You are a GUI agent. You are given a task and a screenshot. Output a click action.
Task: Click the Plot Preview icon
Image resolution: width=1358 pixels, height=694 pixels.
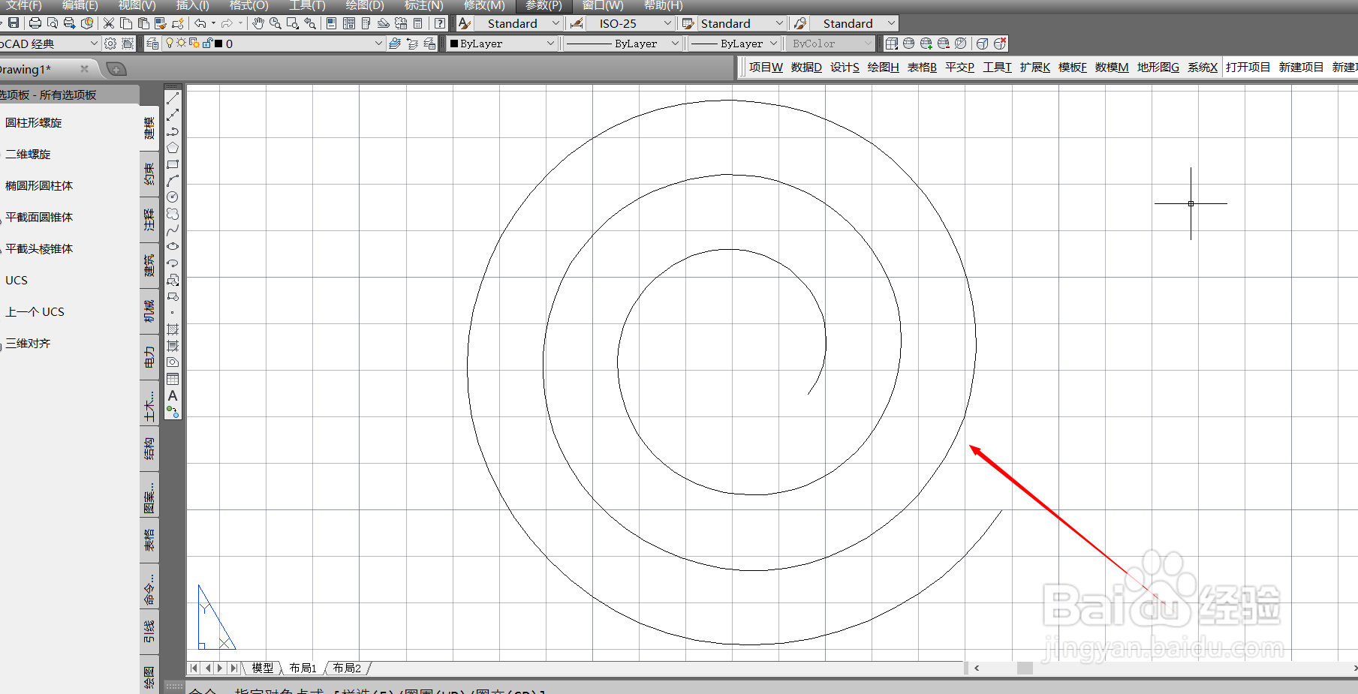(x=53, y=23)
